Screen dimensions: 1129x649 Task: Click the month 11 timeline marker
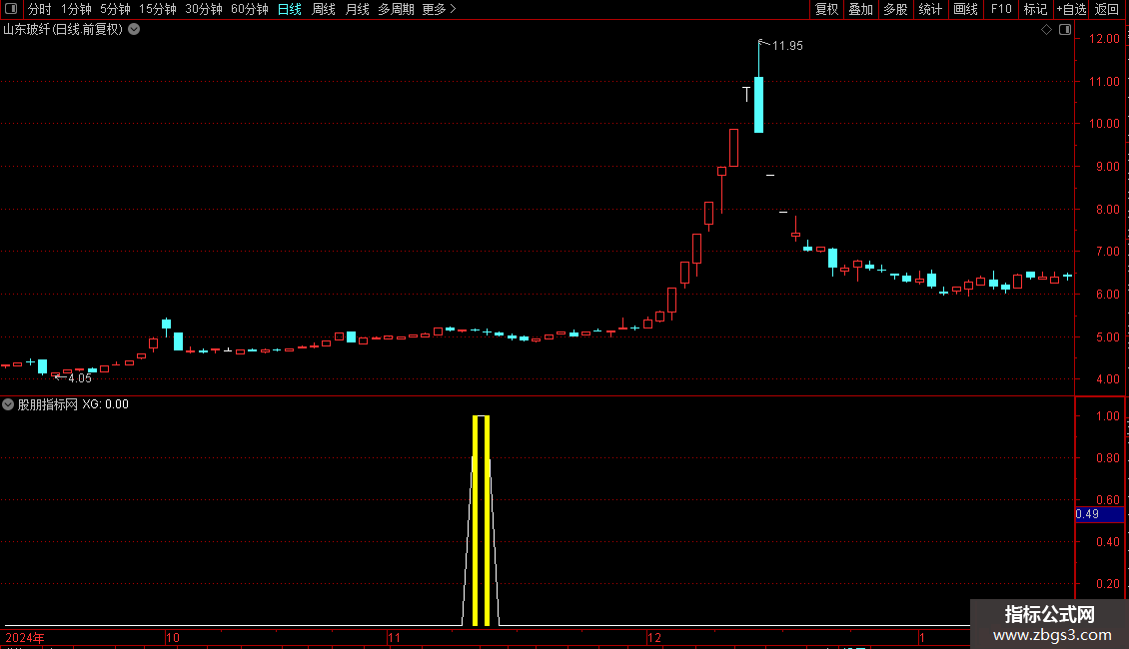pyautogui.click(x=394, y=637)
